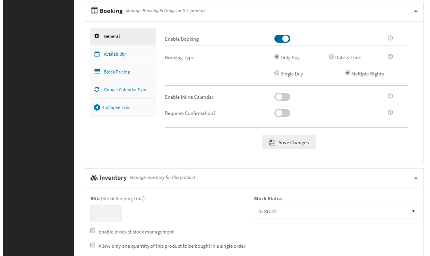Click the help icon beside Enable Inline Calendar
Viewport: 430px width, 256px height.
pyautogui.click(x=390, y=96)
